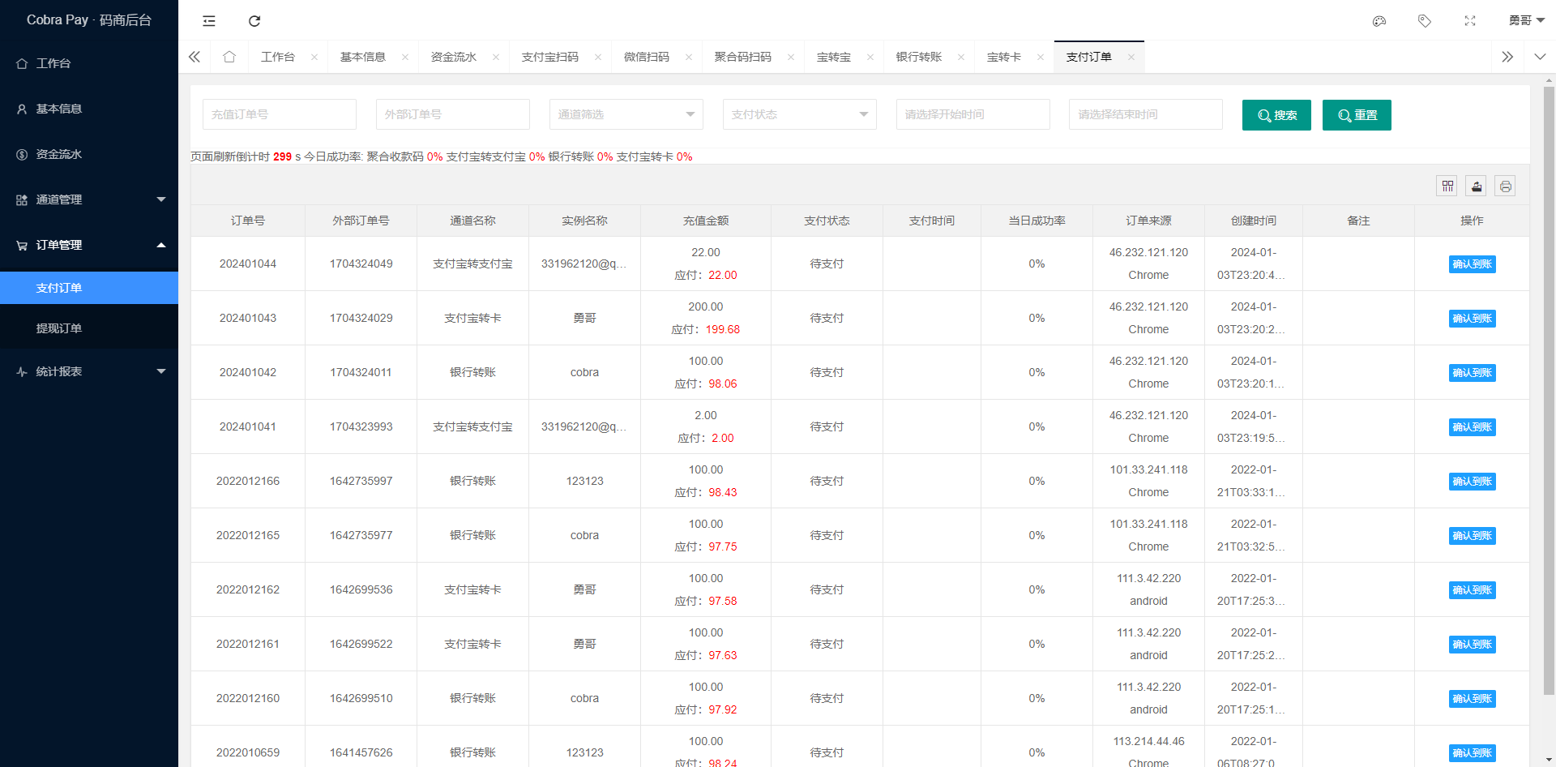
Task: Switch to the 宝转宝 tab
Action: (x=834, y=57)
